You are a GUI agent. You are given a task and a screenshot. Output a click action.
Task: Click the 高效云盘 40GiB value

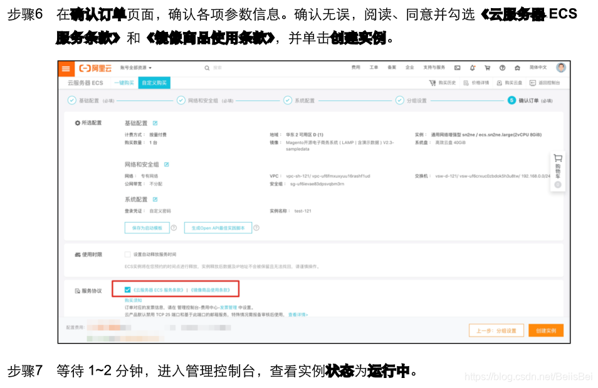pyautogui.click(x=451, y=143)
